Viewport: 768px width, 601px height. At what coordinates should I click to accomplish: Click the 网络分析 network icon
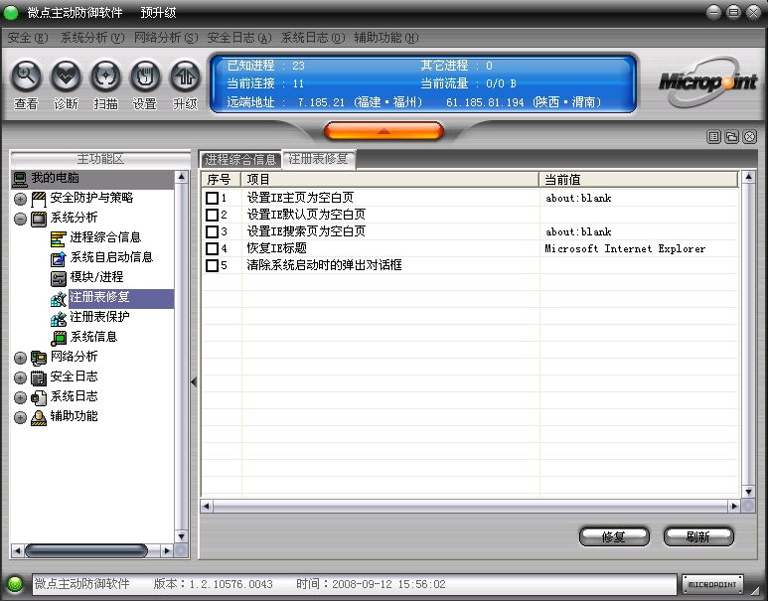[x=39, y=358]
